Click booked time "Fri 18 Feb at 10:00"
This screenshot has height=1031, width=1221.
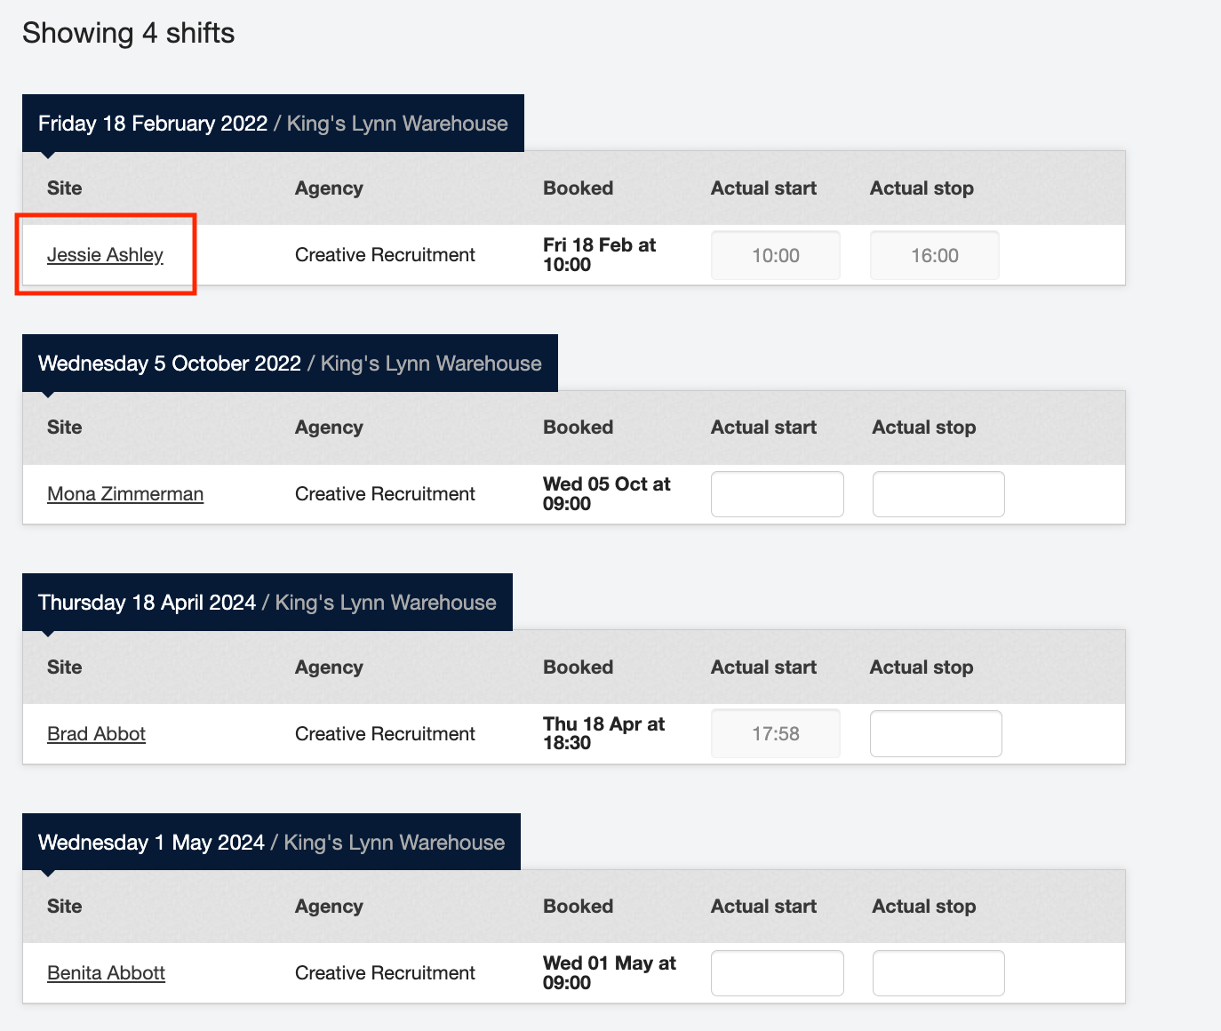click(598, 255)
